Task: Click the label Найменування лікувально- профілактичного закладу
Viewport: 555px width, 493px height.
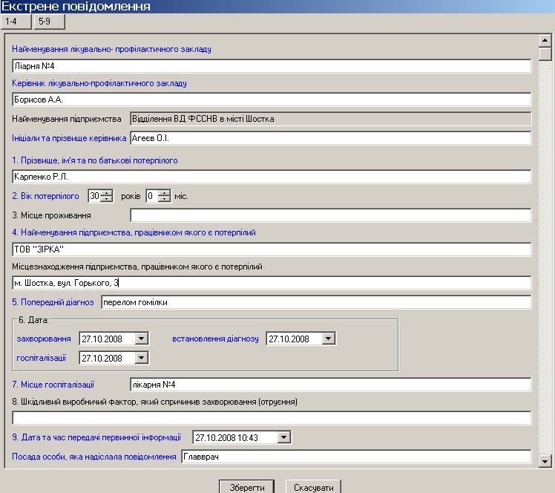Action: pyautogui.click(x=111, y=49)
